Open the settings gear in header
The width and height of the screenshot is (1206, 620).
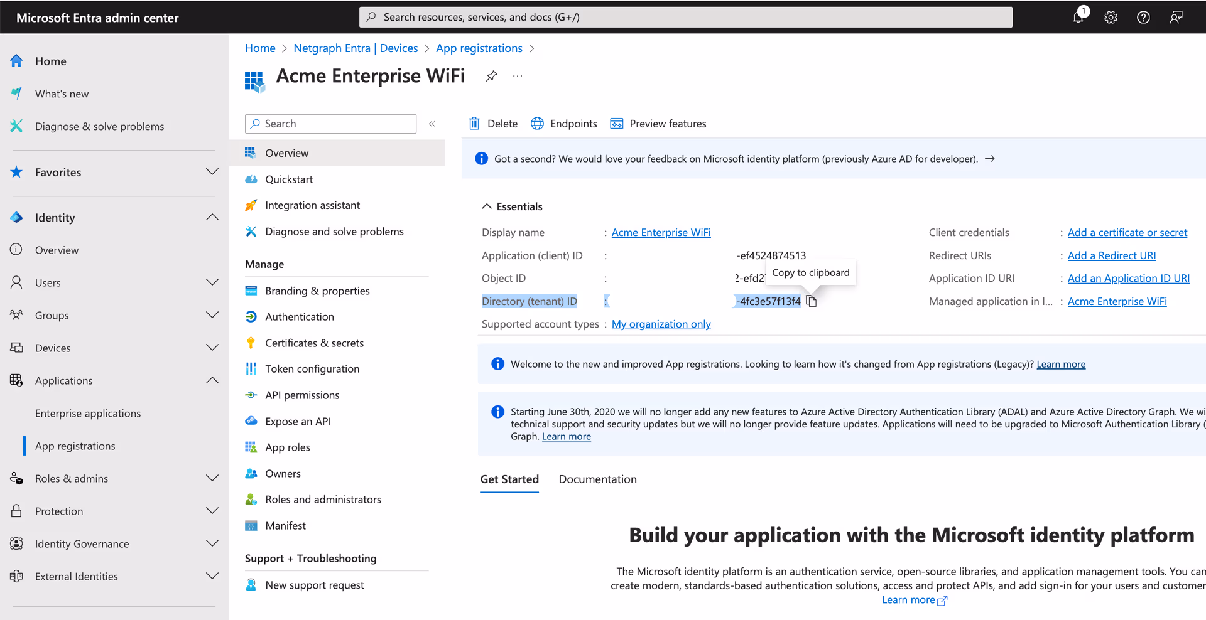click(x=1111, y=17)
